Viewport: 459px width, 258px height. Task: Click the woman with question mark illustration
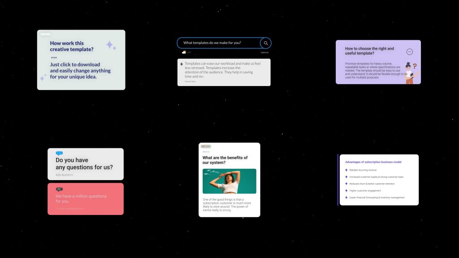pyautogui.click(x=412, y=73)
